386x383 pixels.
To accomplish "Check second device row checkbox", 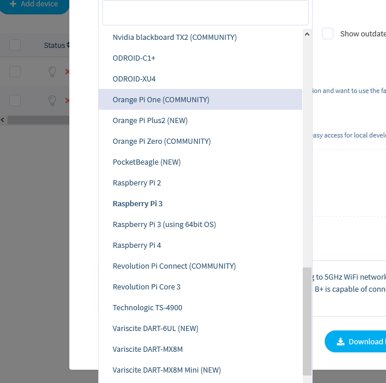I will point(15,101).
